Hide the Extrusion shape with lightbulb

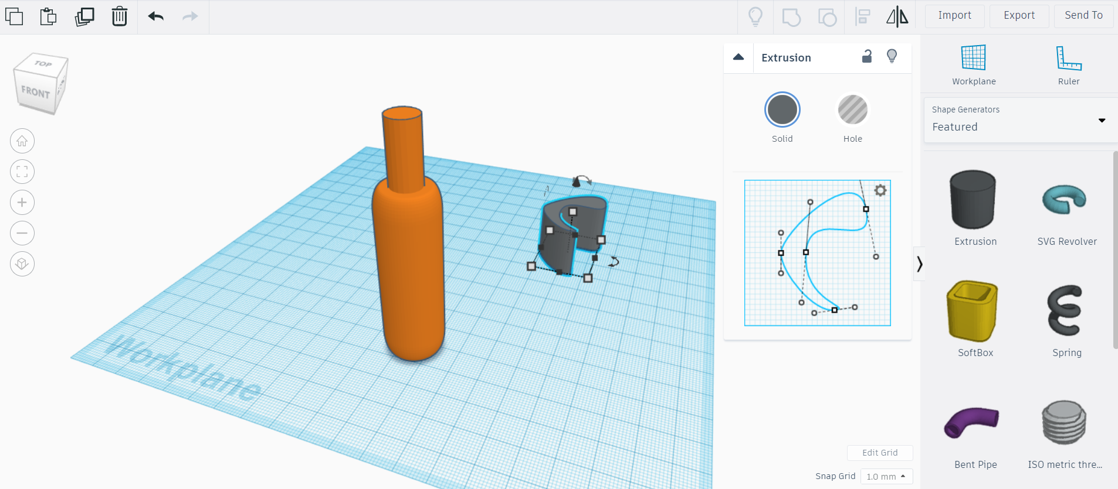click(x=892, y=56)
